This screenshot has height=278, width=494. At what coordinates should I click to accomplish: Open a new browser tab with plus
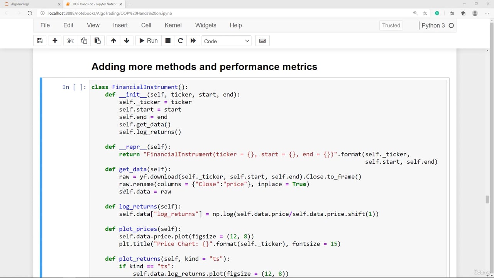[129, 4]
